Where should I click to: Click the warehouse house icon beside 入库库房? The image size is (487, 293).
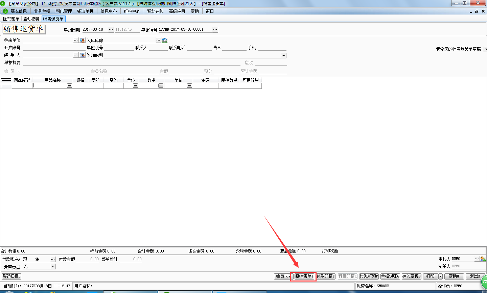(x=165, y=41)
